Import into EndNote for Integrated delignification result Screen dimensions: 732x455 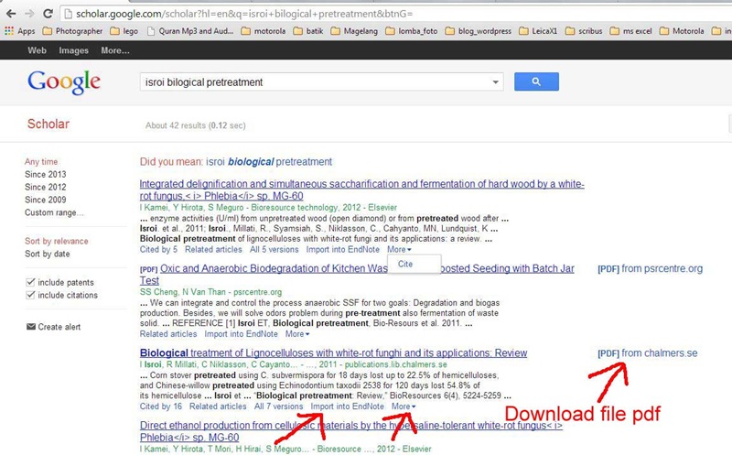coord(342,249)
